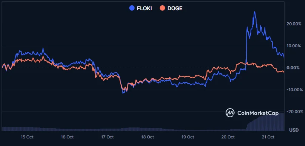305x146 pixels.
Task: Select the 18 Oct date label
Action: pyautogui.click(x=147, y=137)
